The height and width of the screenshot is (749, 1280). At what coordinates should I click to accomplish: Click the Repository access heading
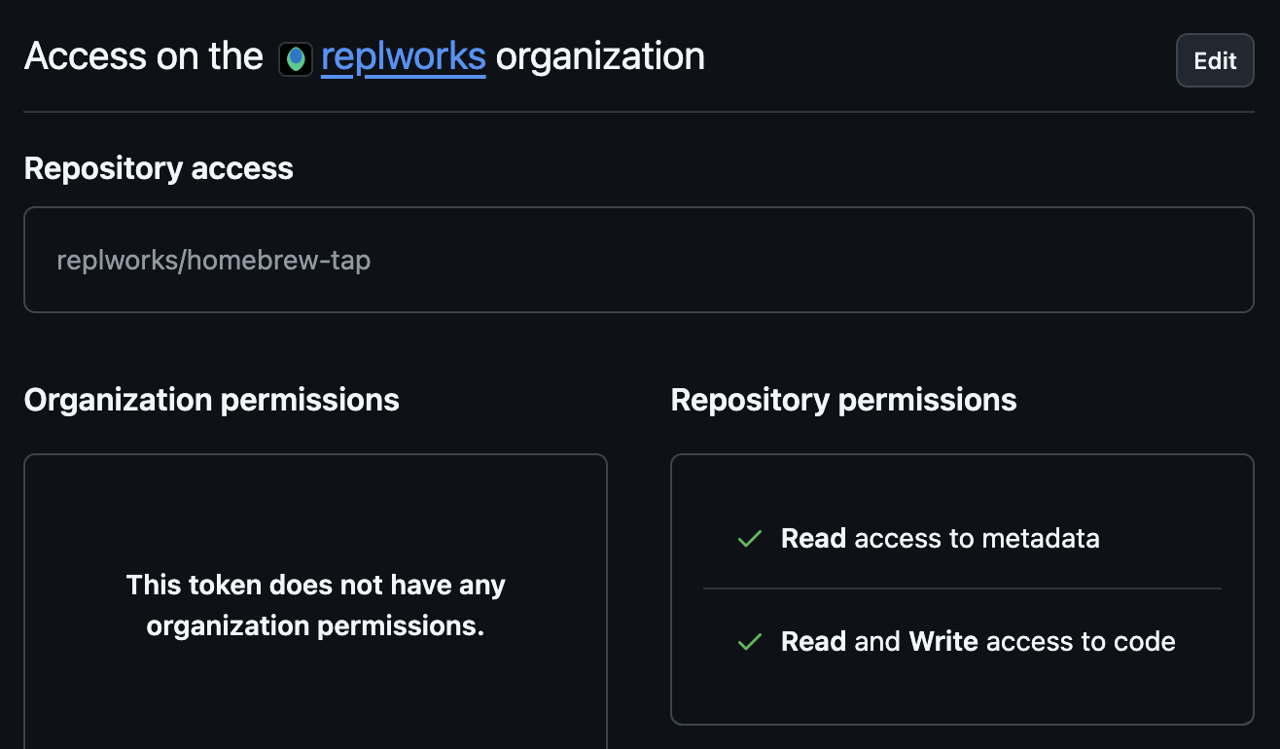click(x=159, y=168)
